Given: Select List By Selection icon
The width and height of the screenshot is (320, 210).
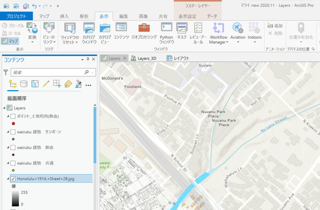Looking at the screenshot, I should coord(35,84).
